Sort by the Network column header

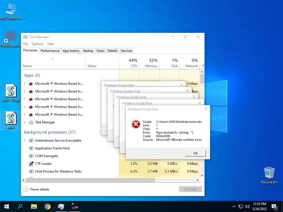190,63
